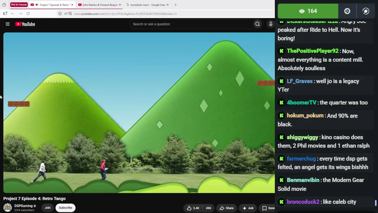Click the icon right of the chat gear

pyautogui.click(x=366, y=11)
